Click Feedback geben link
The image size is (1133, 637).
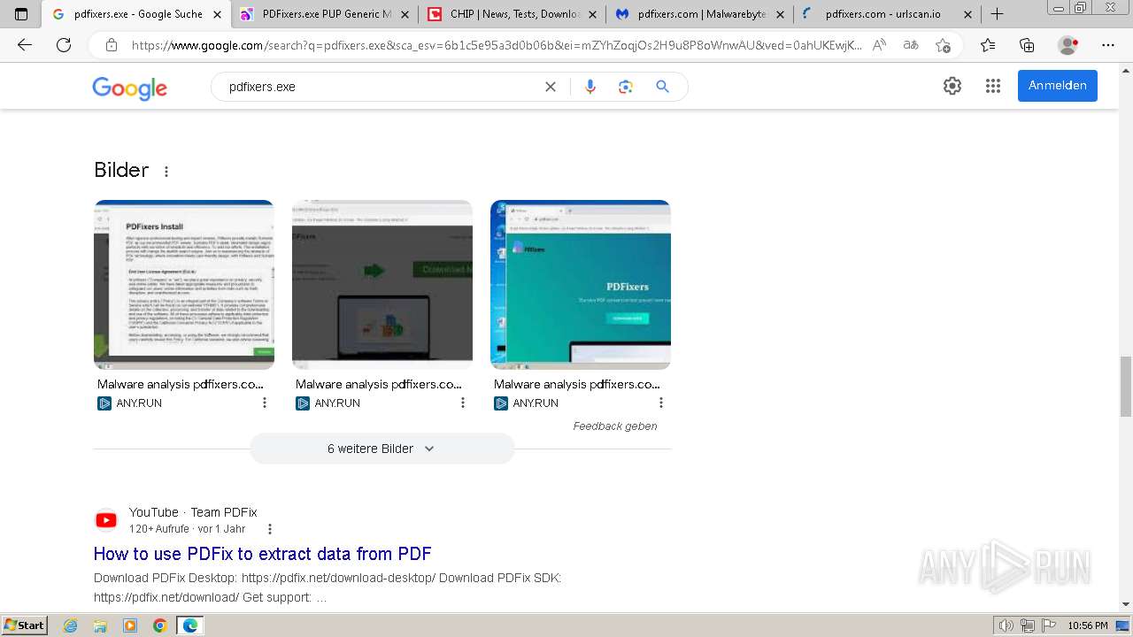coord(615,426)
